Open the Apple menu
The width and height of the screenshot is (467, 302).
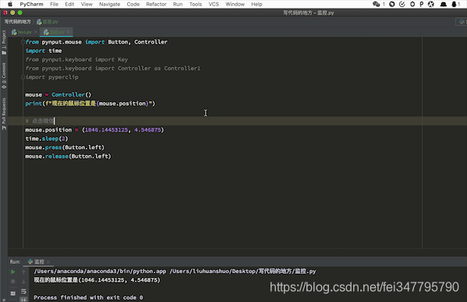point(10,4)
